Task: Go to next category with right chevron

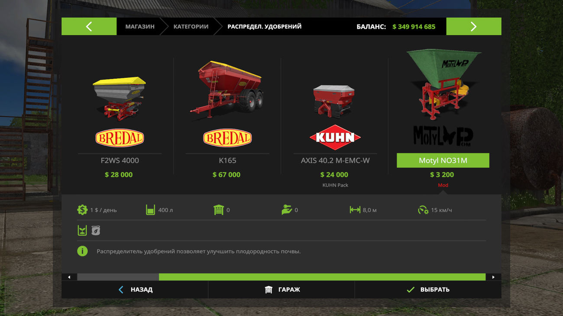Action: pos(474,26)
